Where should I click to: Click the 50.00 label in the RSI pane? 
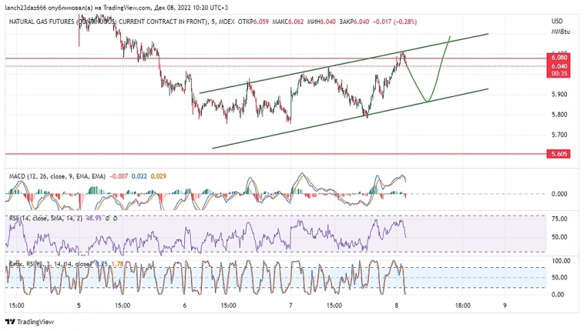[559, 237]
